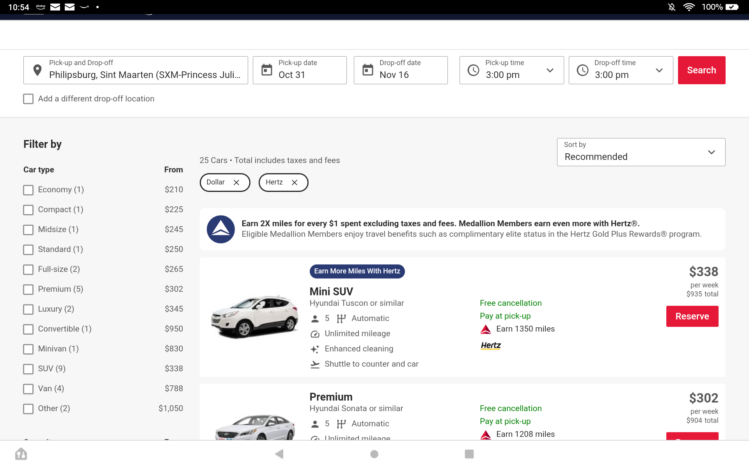Tap the Hyundai Sonata car image
Viewport: 749px width, 468px height.
254,427
